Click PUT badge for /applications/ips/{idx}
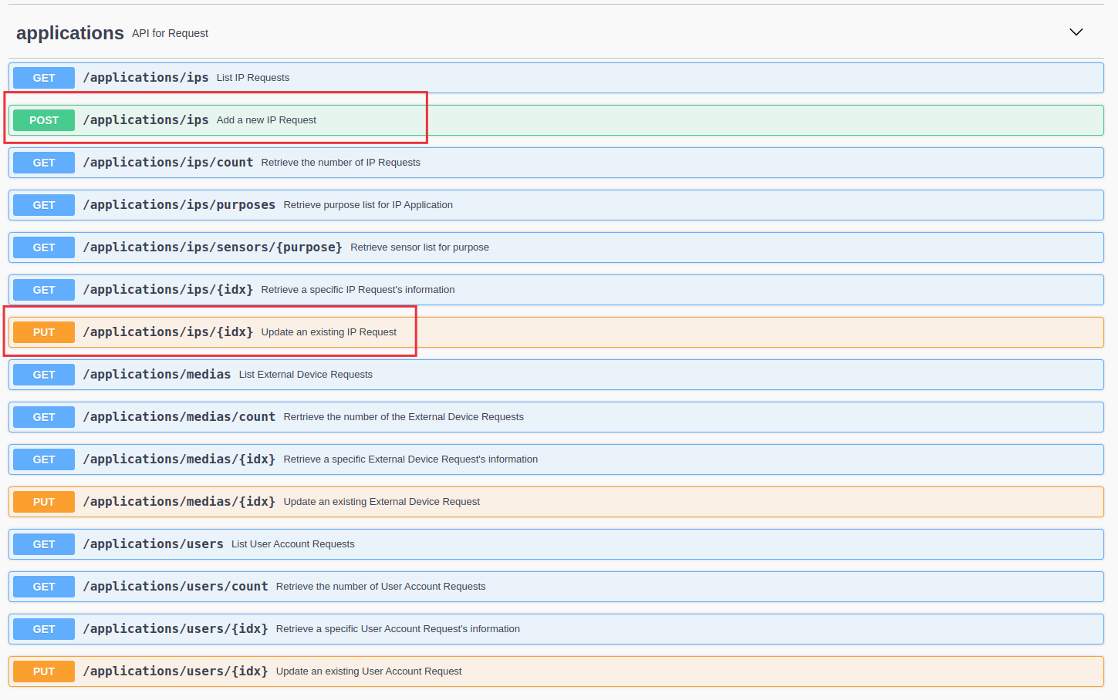 [x=44, y=332]
